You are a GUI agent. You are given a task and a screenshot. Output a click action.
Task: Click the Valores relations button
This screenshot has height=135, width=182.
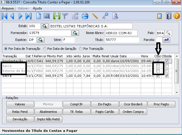click(x=20, y=104)
